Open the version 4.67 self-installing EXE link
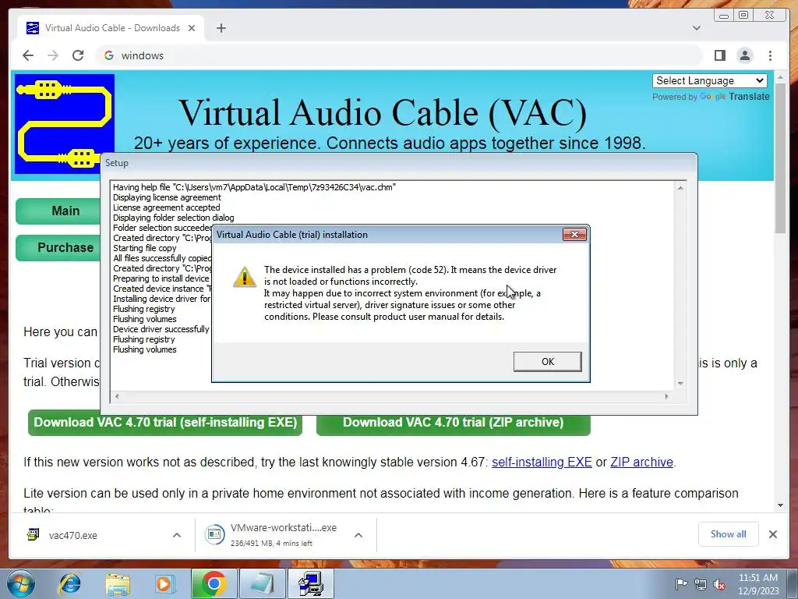This screenshot has height=599, width=798. (542, 462)
